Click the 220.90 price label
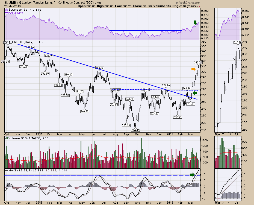Viewport: 254px width, 205px height. [126, 125]
